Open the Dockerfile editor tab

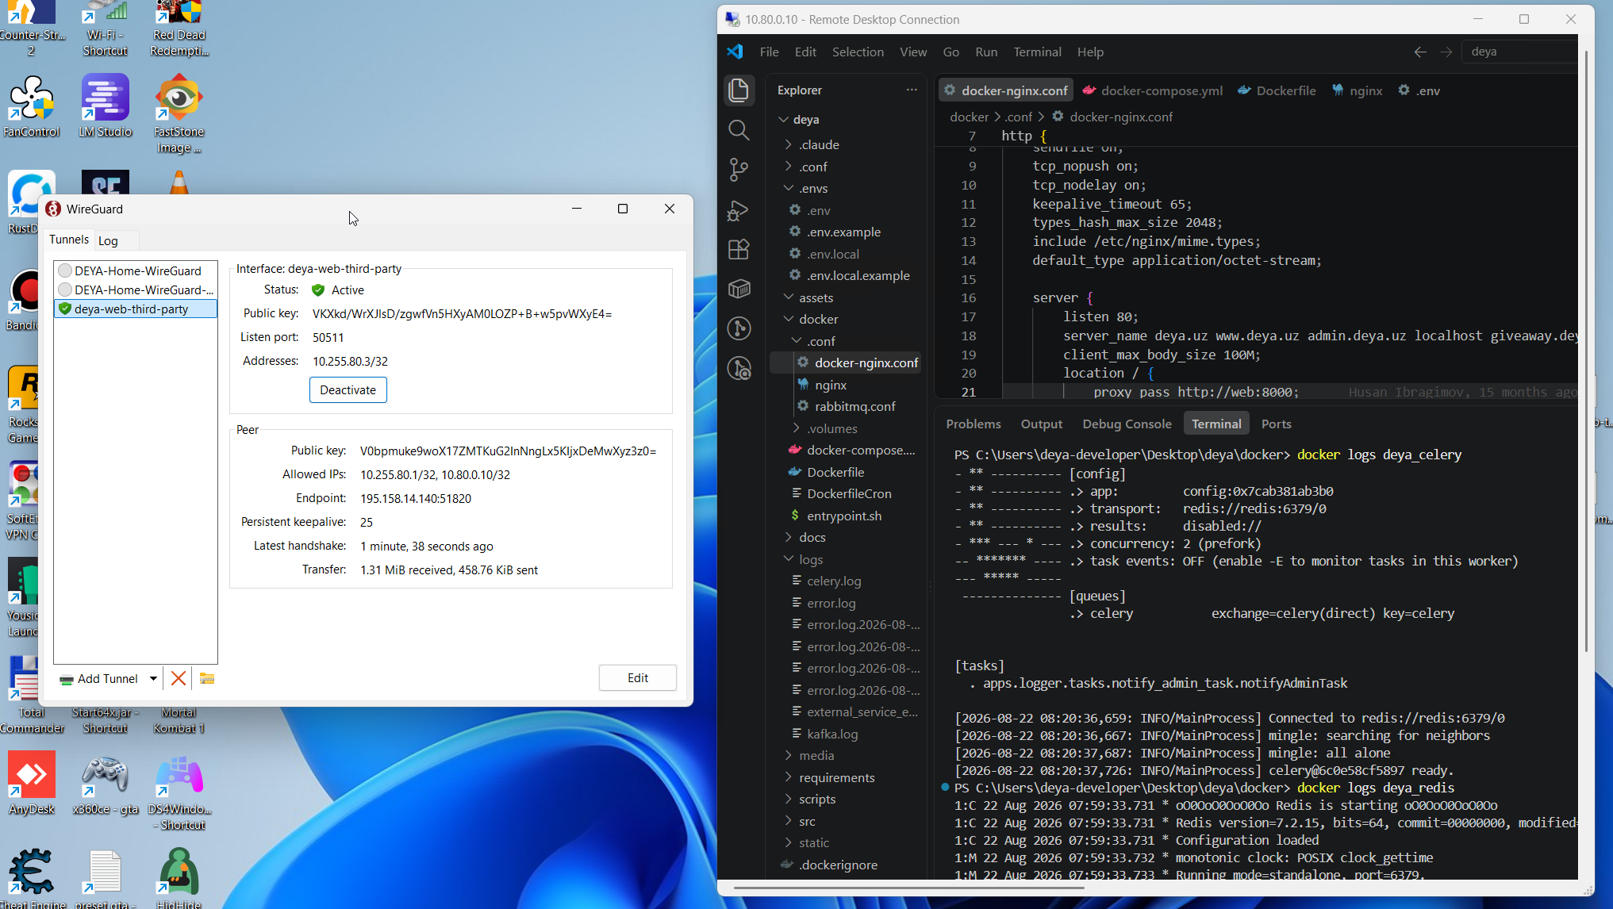point(1277,90)
